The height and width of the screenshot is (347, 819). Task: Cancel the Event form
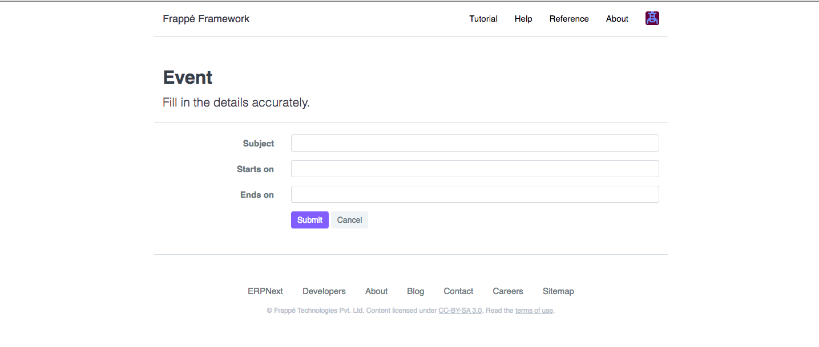(x=349, y=220)
